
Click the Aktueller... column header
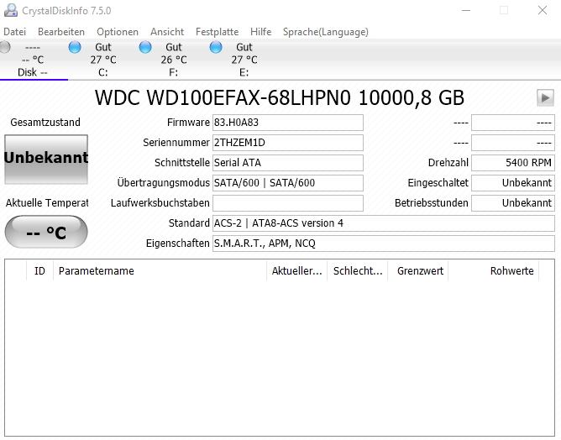coord(297,270)
